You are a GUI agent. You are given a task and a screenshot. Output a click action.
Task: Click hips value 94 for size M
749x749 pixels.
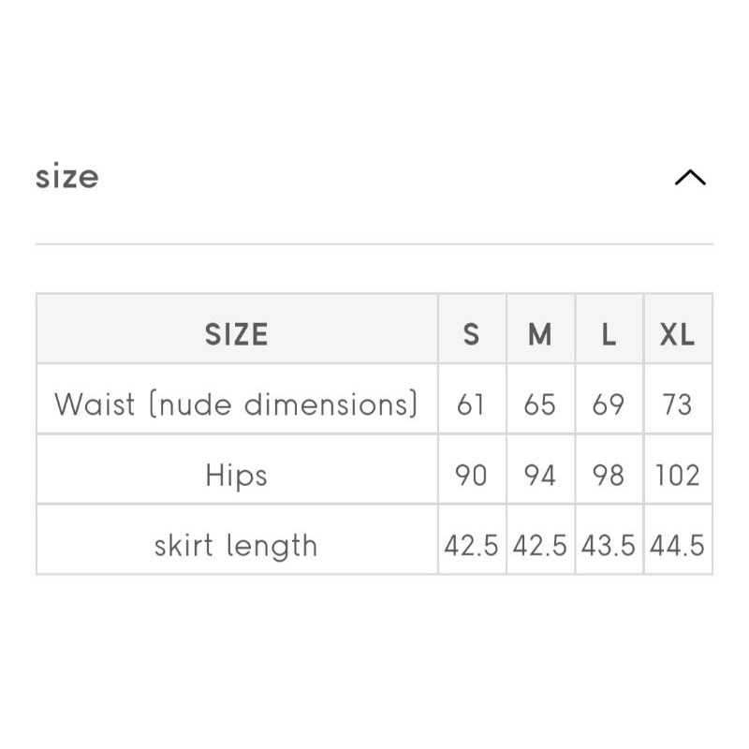click(x=540, y=476)
